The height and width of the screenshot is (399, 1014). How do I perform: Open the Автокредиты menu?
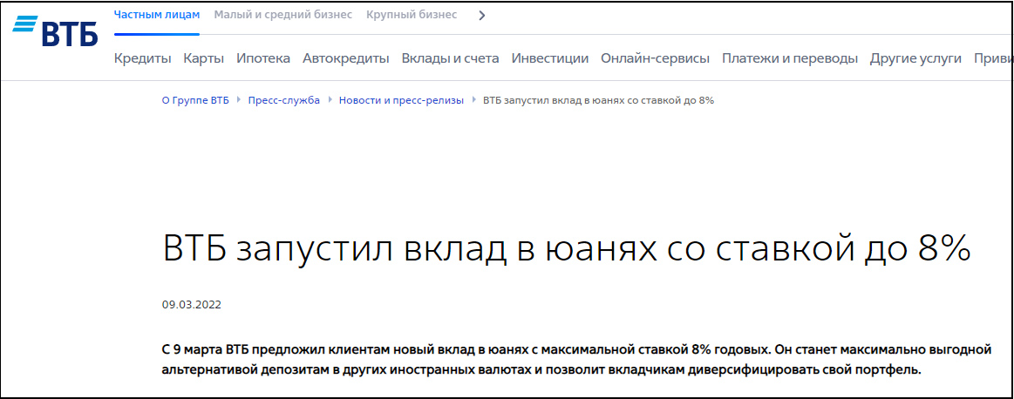346,59
